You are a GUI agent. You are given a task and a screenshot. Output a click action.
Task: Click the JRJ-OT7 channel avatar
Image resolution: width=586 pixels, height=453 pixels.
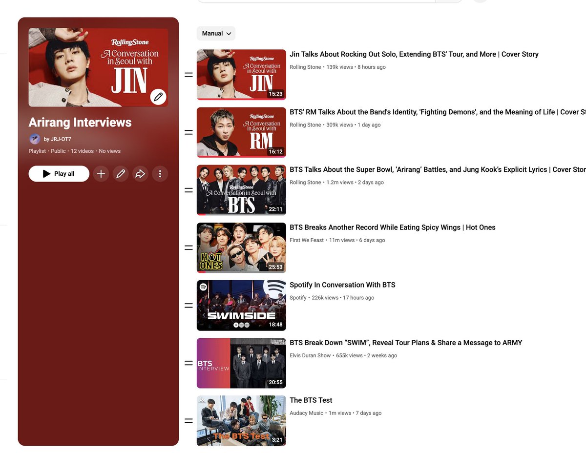tap(35, 139)
